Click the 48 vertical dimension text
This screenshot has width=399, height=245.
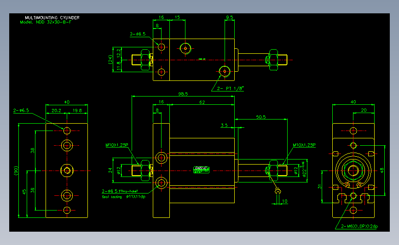coord(382,170)
